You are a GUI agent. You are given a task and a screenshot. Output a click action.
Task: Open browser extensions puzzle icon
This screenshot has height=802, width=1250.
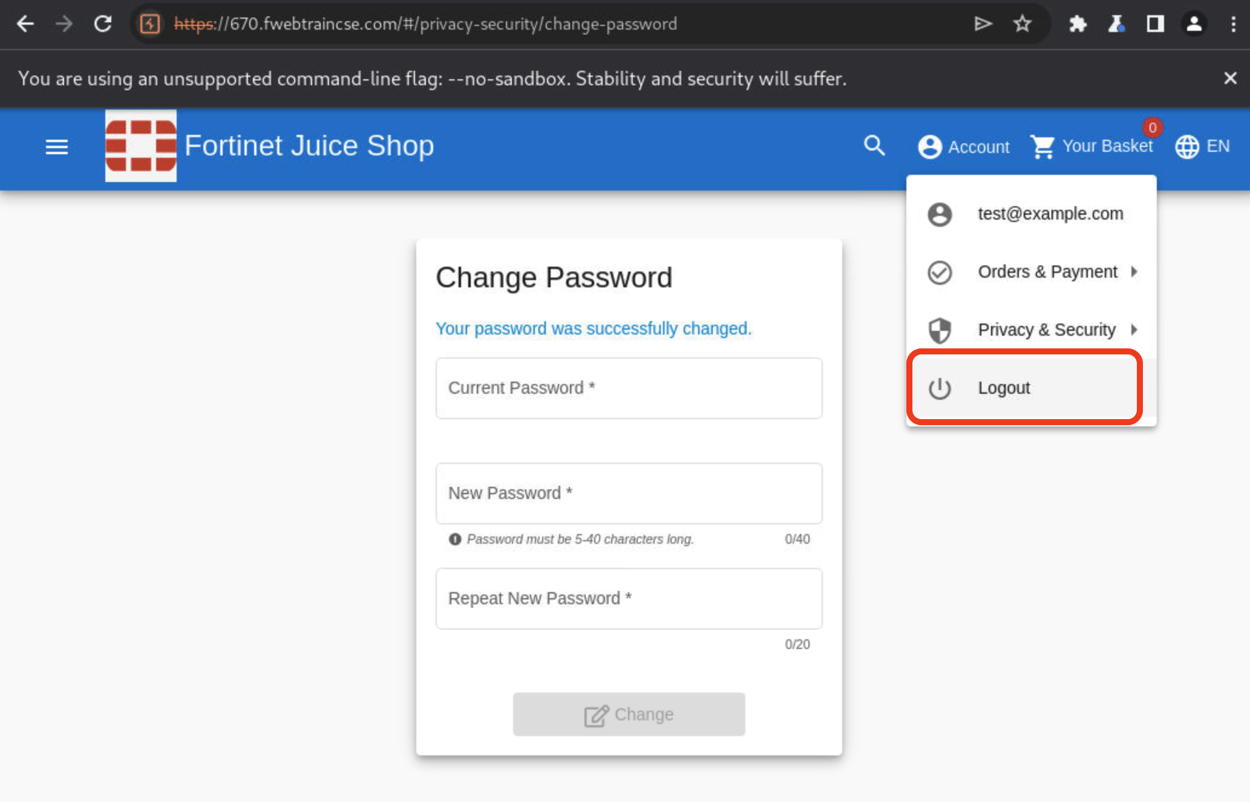coord(1078,24)
